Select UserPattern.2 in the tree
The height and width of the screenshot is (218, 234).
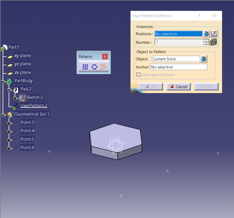pos(34,106)
